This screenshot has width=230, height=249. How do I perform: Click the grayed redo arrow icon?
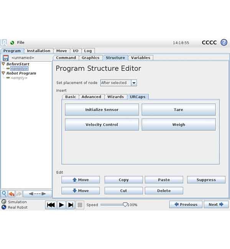coord(19,194)
